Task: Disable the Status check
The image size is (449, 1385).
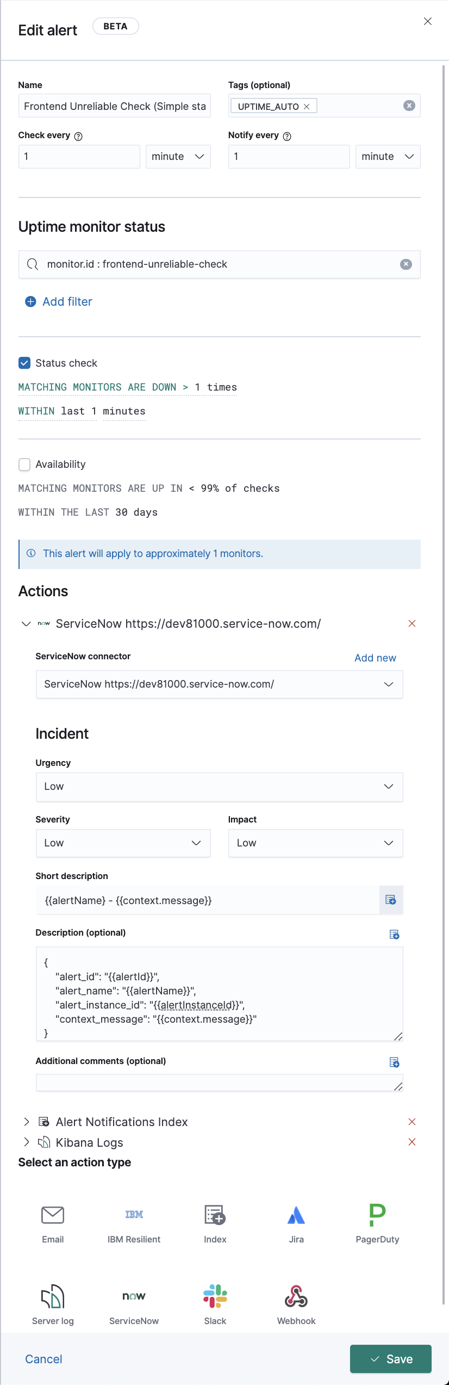Action: [24, 363]
